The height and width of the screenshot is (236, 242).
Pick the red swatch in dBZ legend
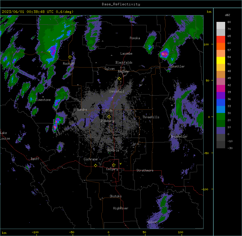221,39
